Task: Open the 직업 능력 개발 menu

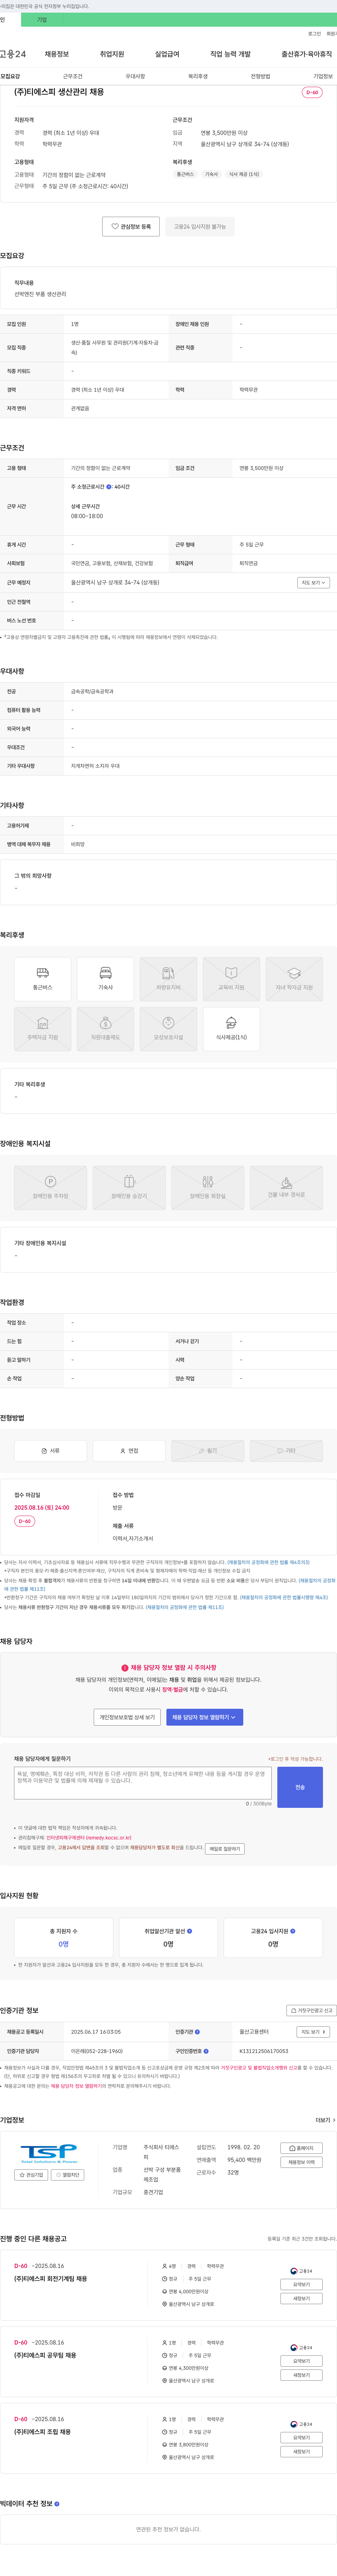Action: click(x=230, y=54)
